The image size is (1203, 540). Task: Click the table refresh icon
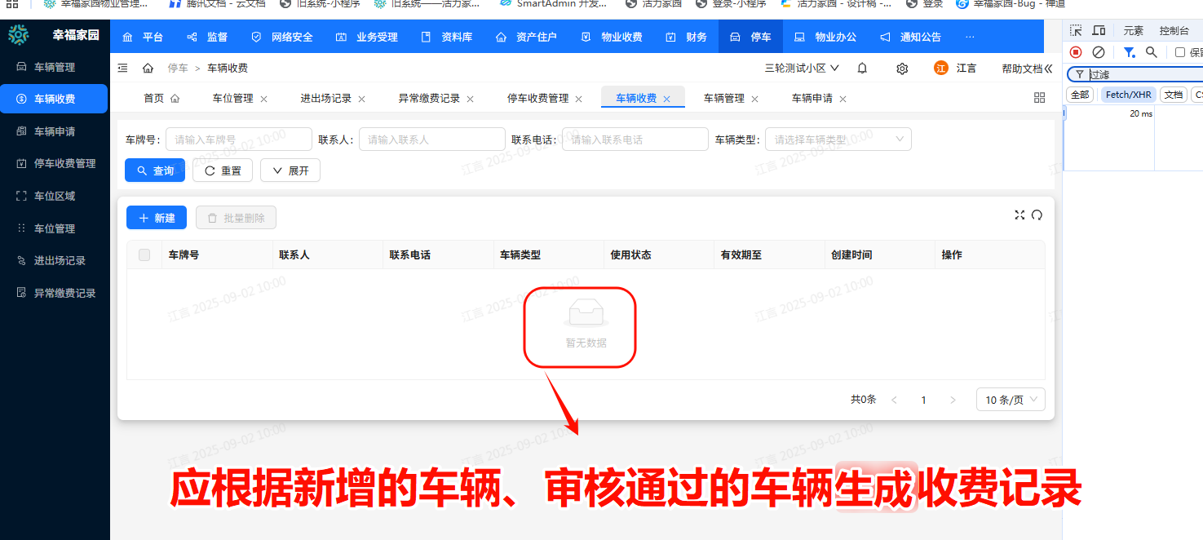tap(1037, 215)
